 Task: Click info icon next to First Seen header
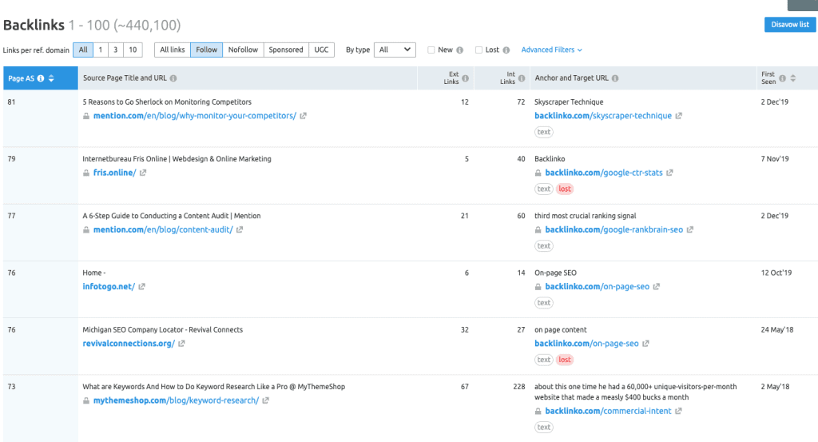tap(783, 78)
